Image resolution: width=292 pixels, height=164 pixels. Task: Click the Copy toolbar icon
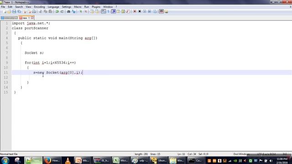pos(45,11)
